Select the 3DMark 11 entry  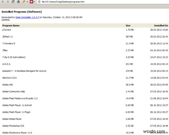click(7, 37)
